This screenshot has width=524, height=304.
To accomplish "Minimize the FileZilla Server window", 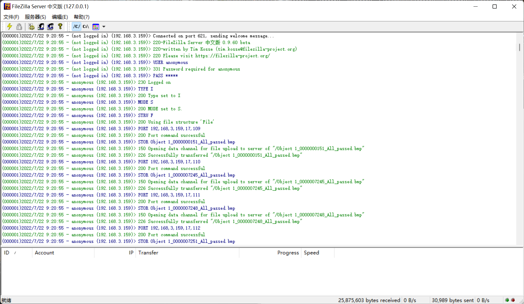I will [x=475, y=6].
